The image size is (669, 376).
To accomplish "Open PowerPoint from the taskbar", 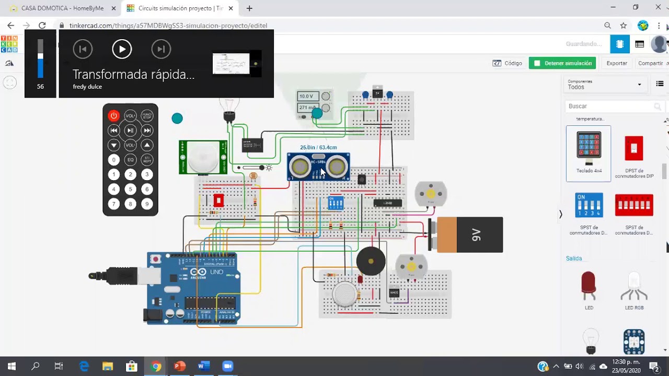I will point(179,366).
